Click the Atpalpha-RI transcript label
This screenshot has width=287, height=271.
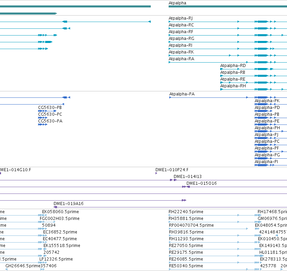(180, 45)
